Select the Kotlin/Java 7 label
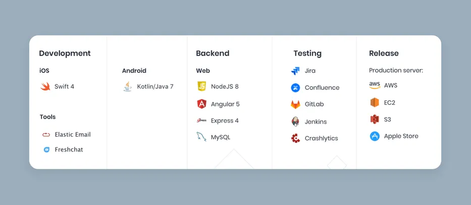This screenshot has height=205, width=471. click(x=155, y=87)
